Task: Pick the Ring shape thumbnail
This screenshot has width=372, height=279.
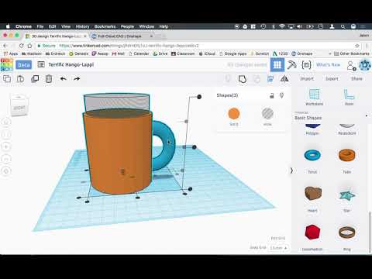Action: (347, 232)
